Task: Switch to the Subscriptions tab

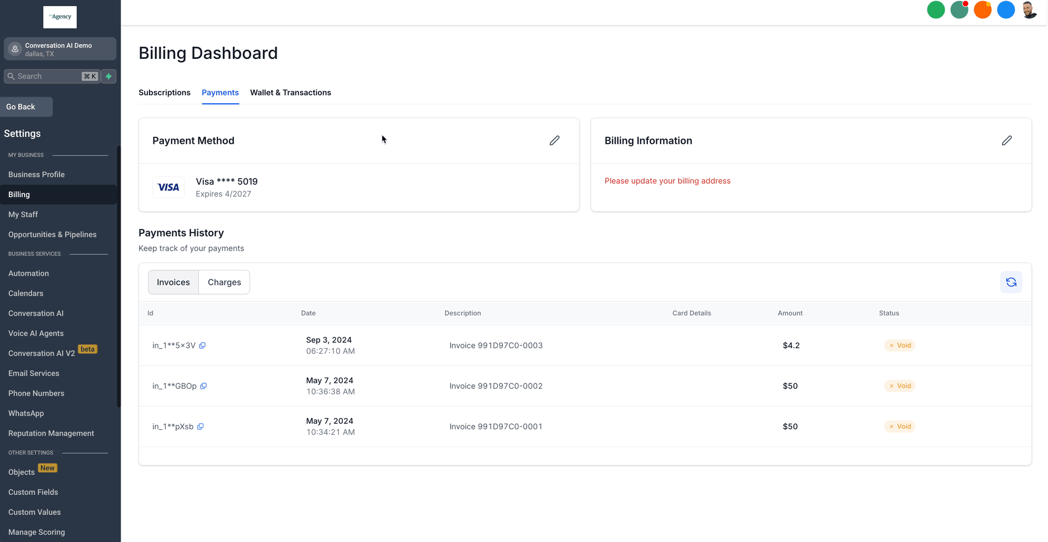Action: pos(164,93)
